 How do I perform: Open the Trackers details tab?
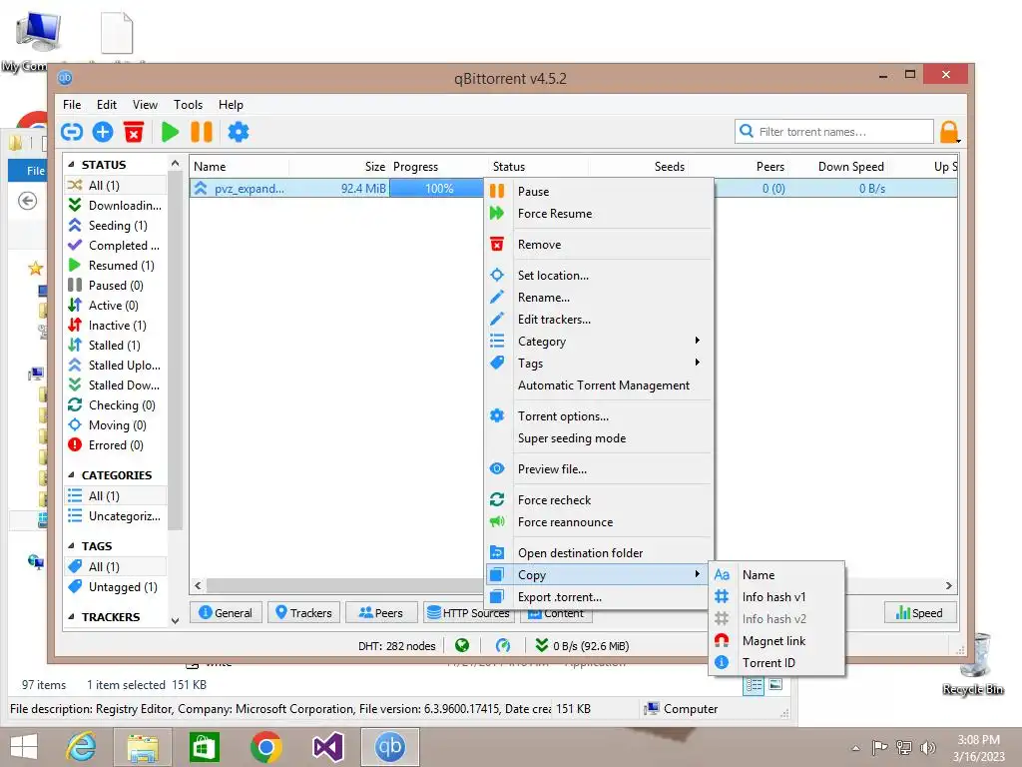point(303,613)
